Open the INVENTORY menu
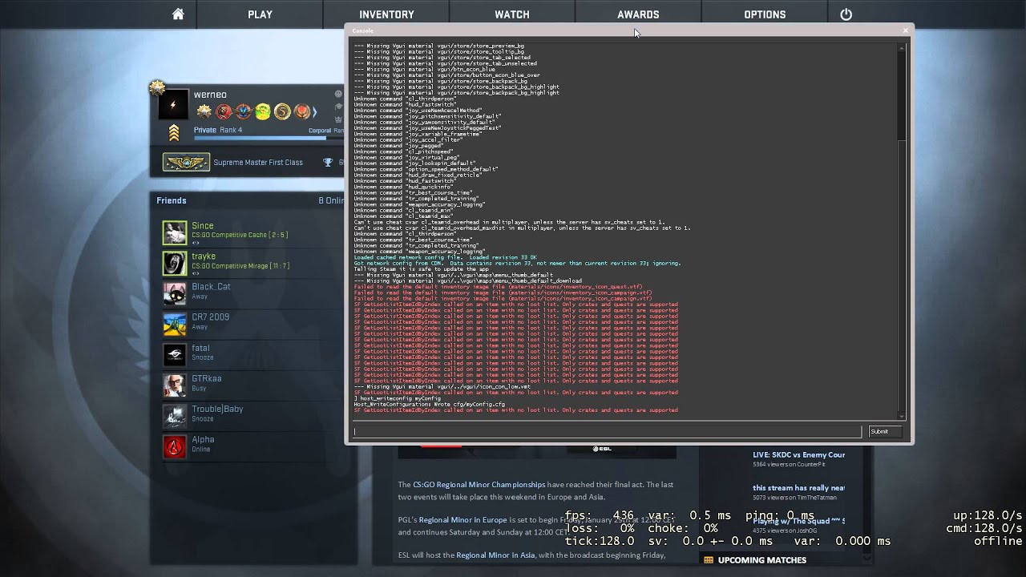The width and height of the screenshot is (1026, 577). [386, 14]
